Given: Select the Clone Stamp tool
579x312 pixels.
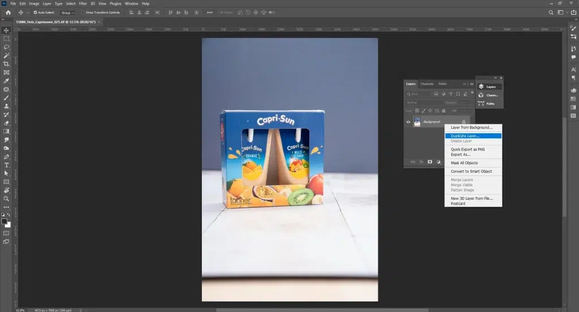Looking at the screenshot, I should pos(6,107).
